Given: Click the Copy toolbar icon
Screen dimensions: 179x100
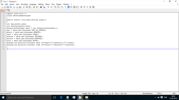Looking at the screenshot, I should tap(27, 7).
